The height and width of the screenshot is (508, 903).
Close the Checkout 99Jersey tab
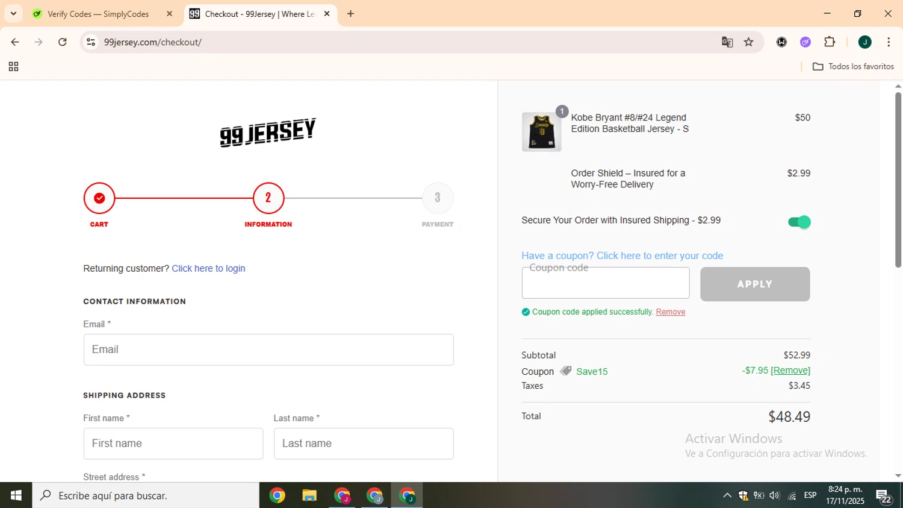tap(327, 14)
